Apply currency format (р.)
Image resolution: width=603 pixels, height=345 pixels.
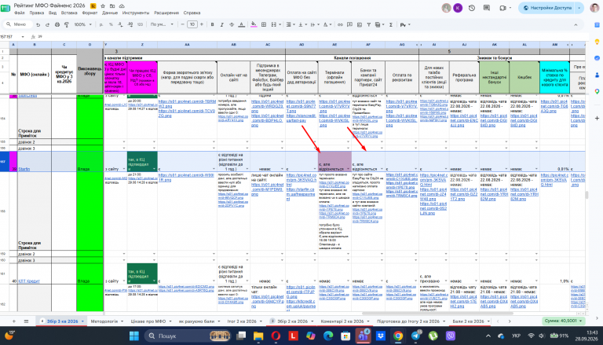(101, 24)
